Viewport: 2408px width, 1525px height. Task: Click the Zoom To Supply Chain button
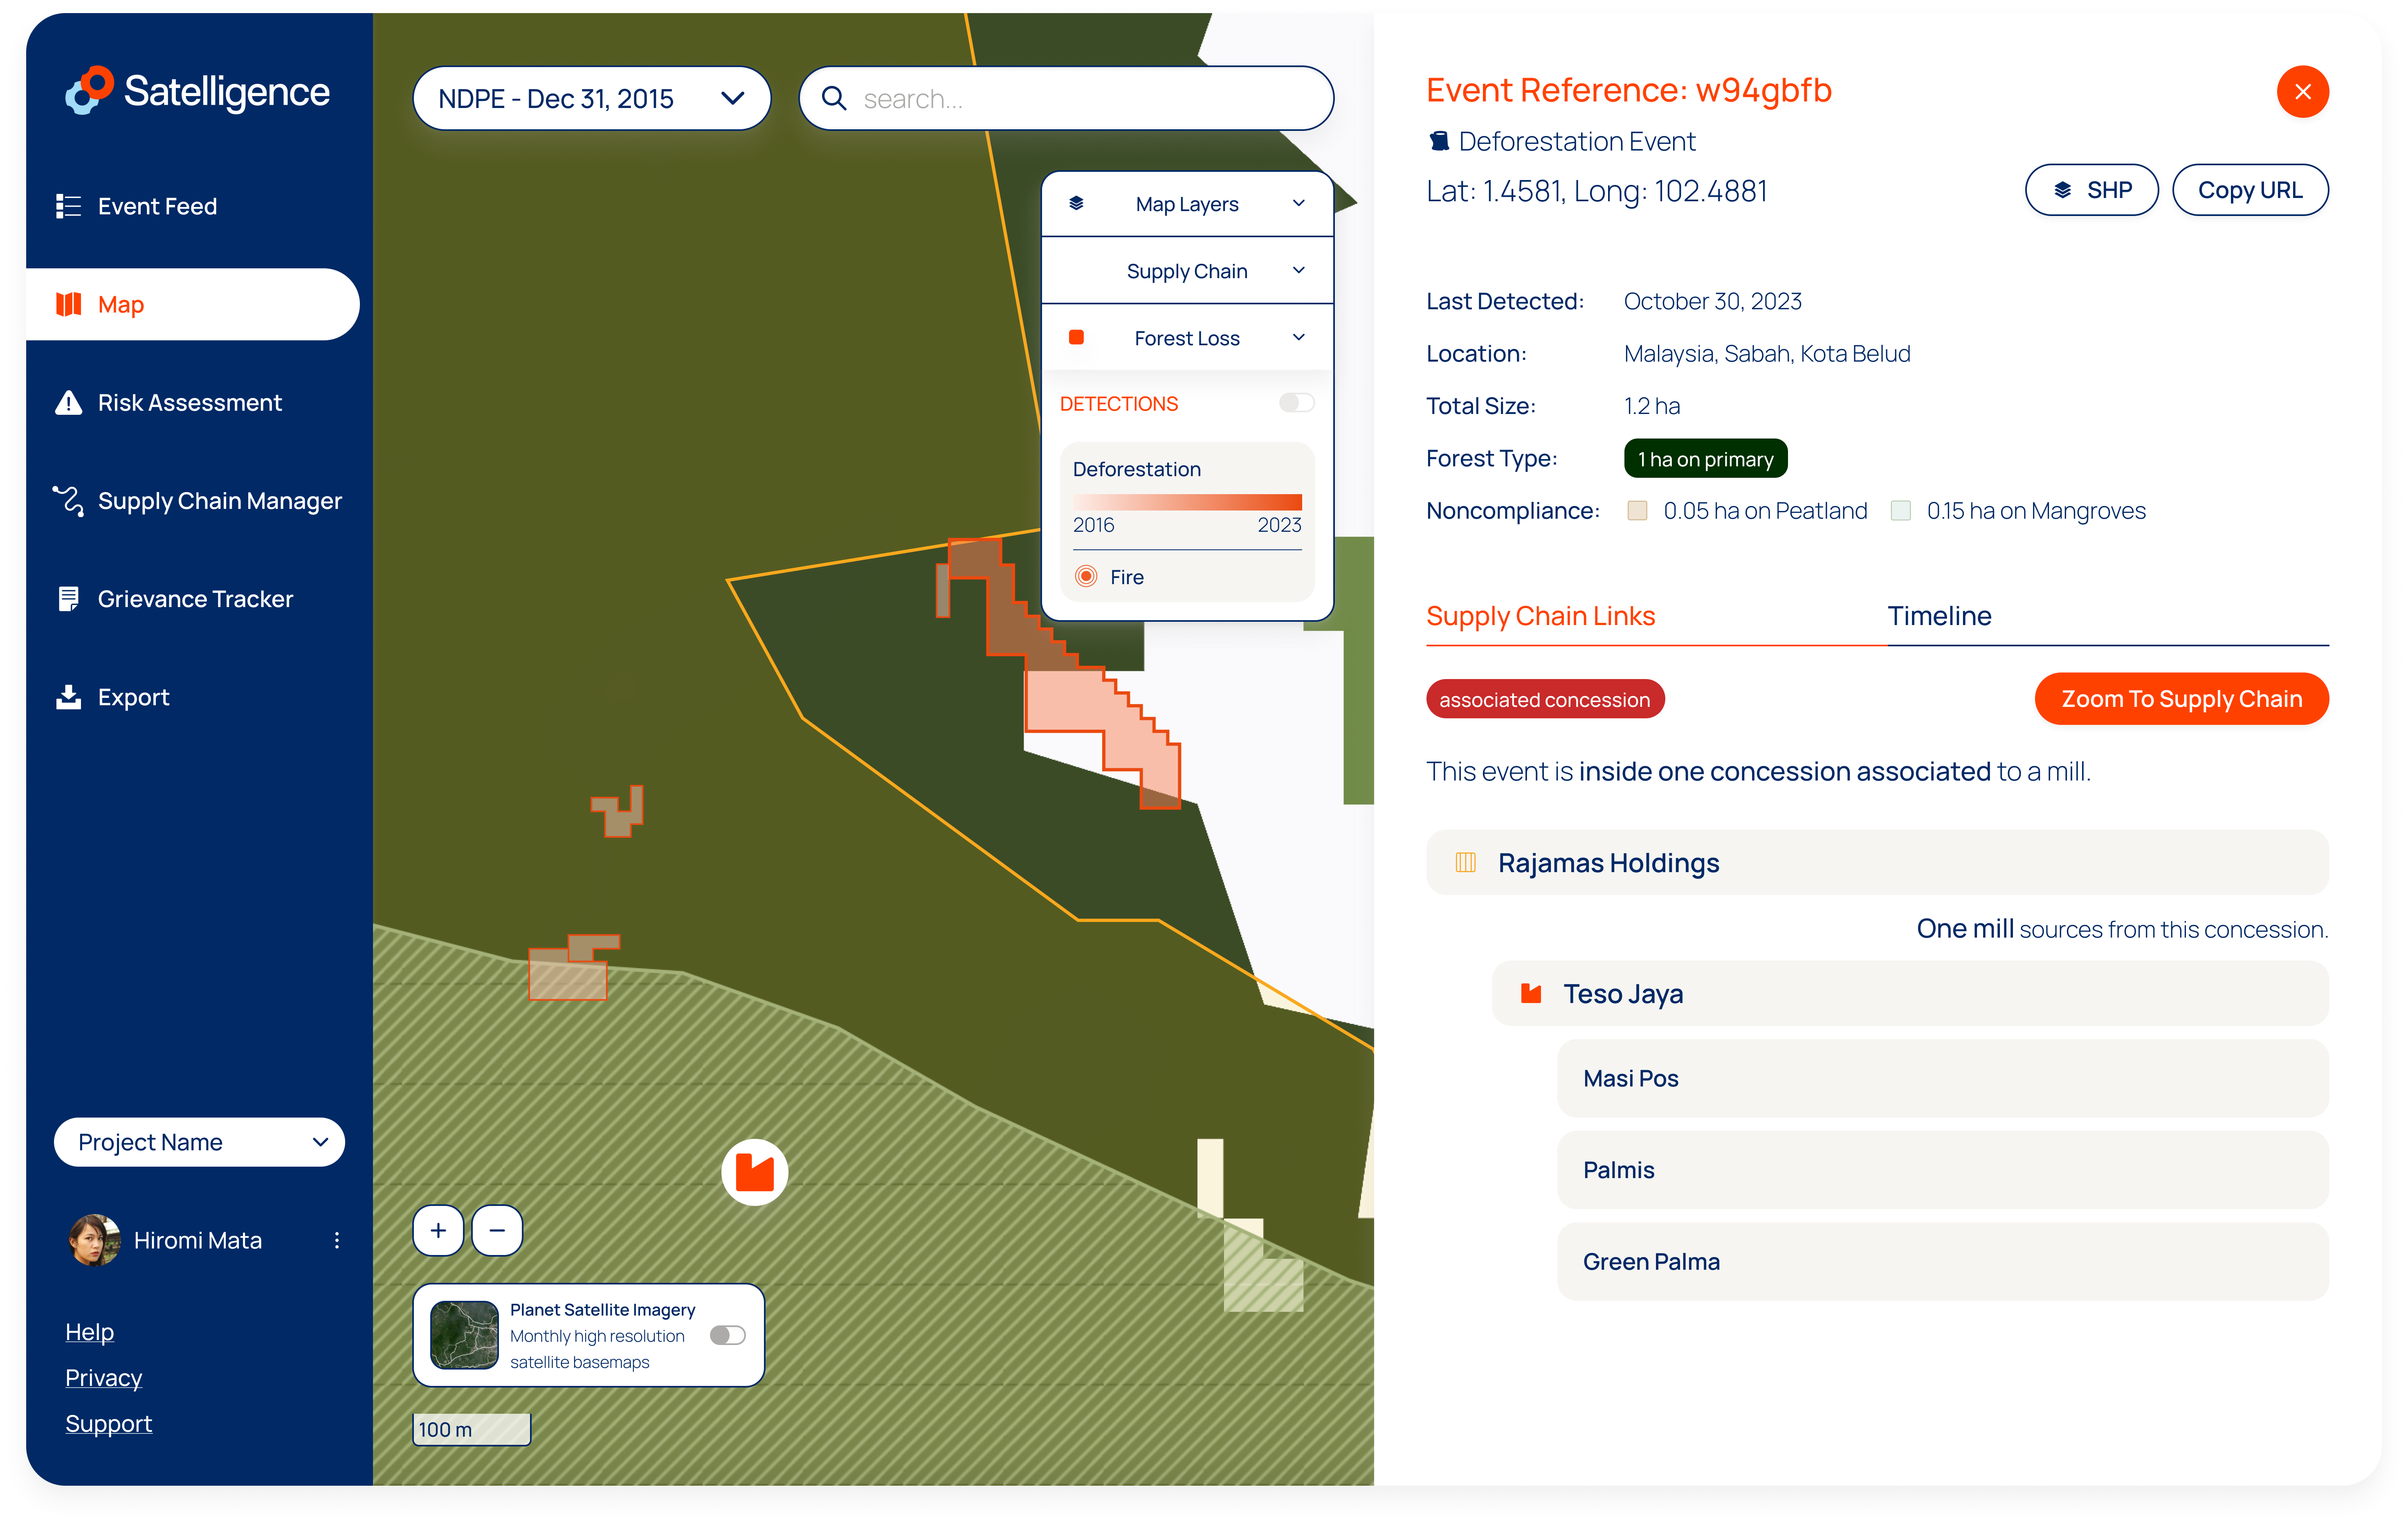tap(2181, 699)
